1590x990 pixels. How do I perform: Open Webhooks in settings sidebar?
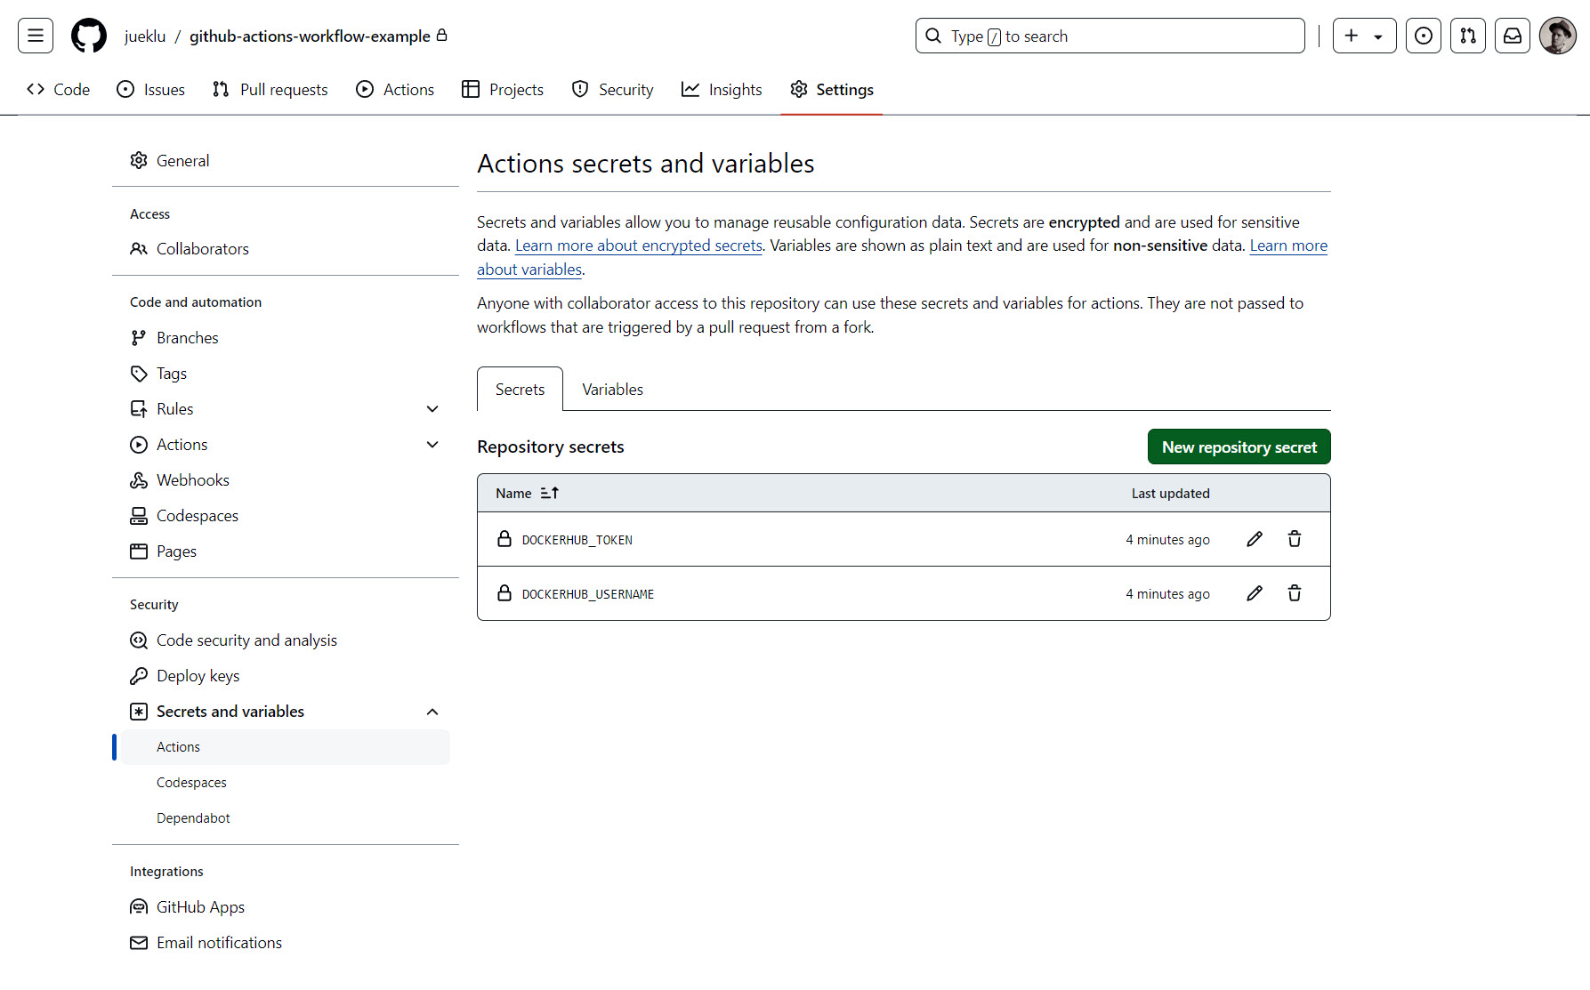pos(192,480)
